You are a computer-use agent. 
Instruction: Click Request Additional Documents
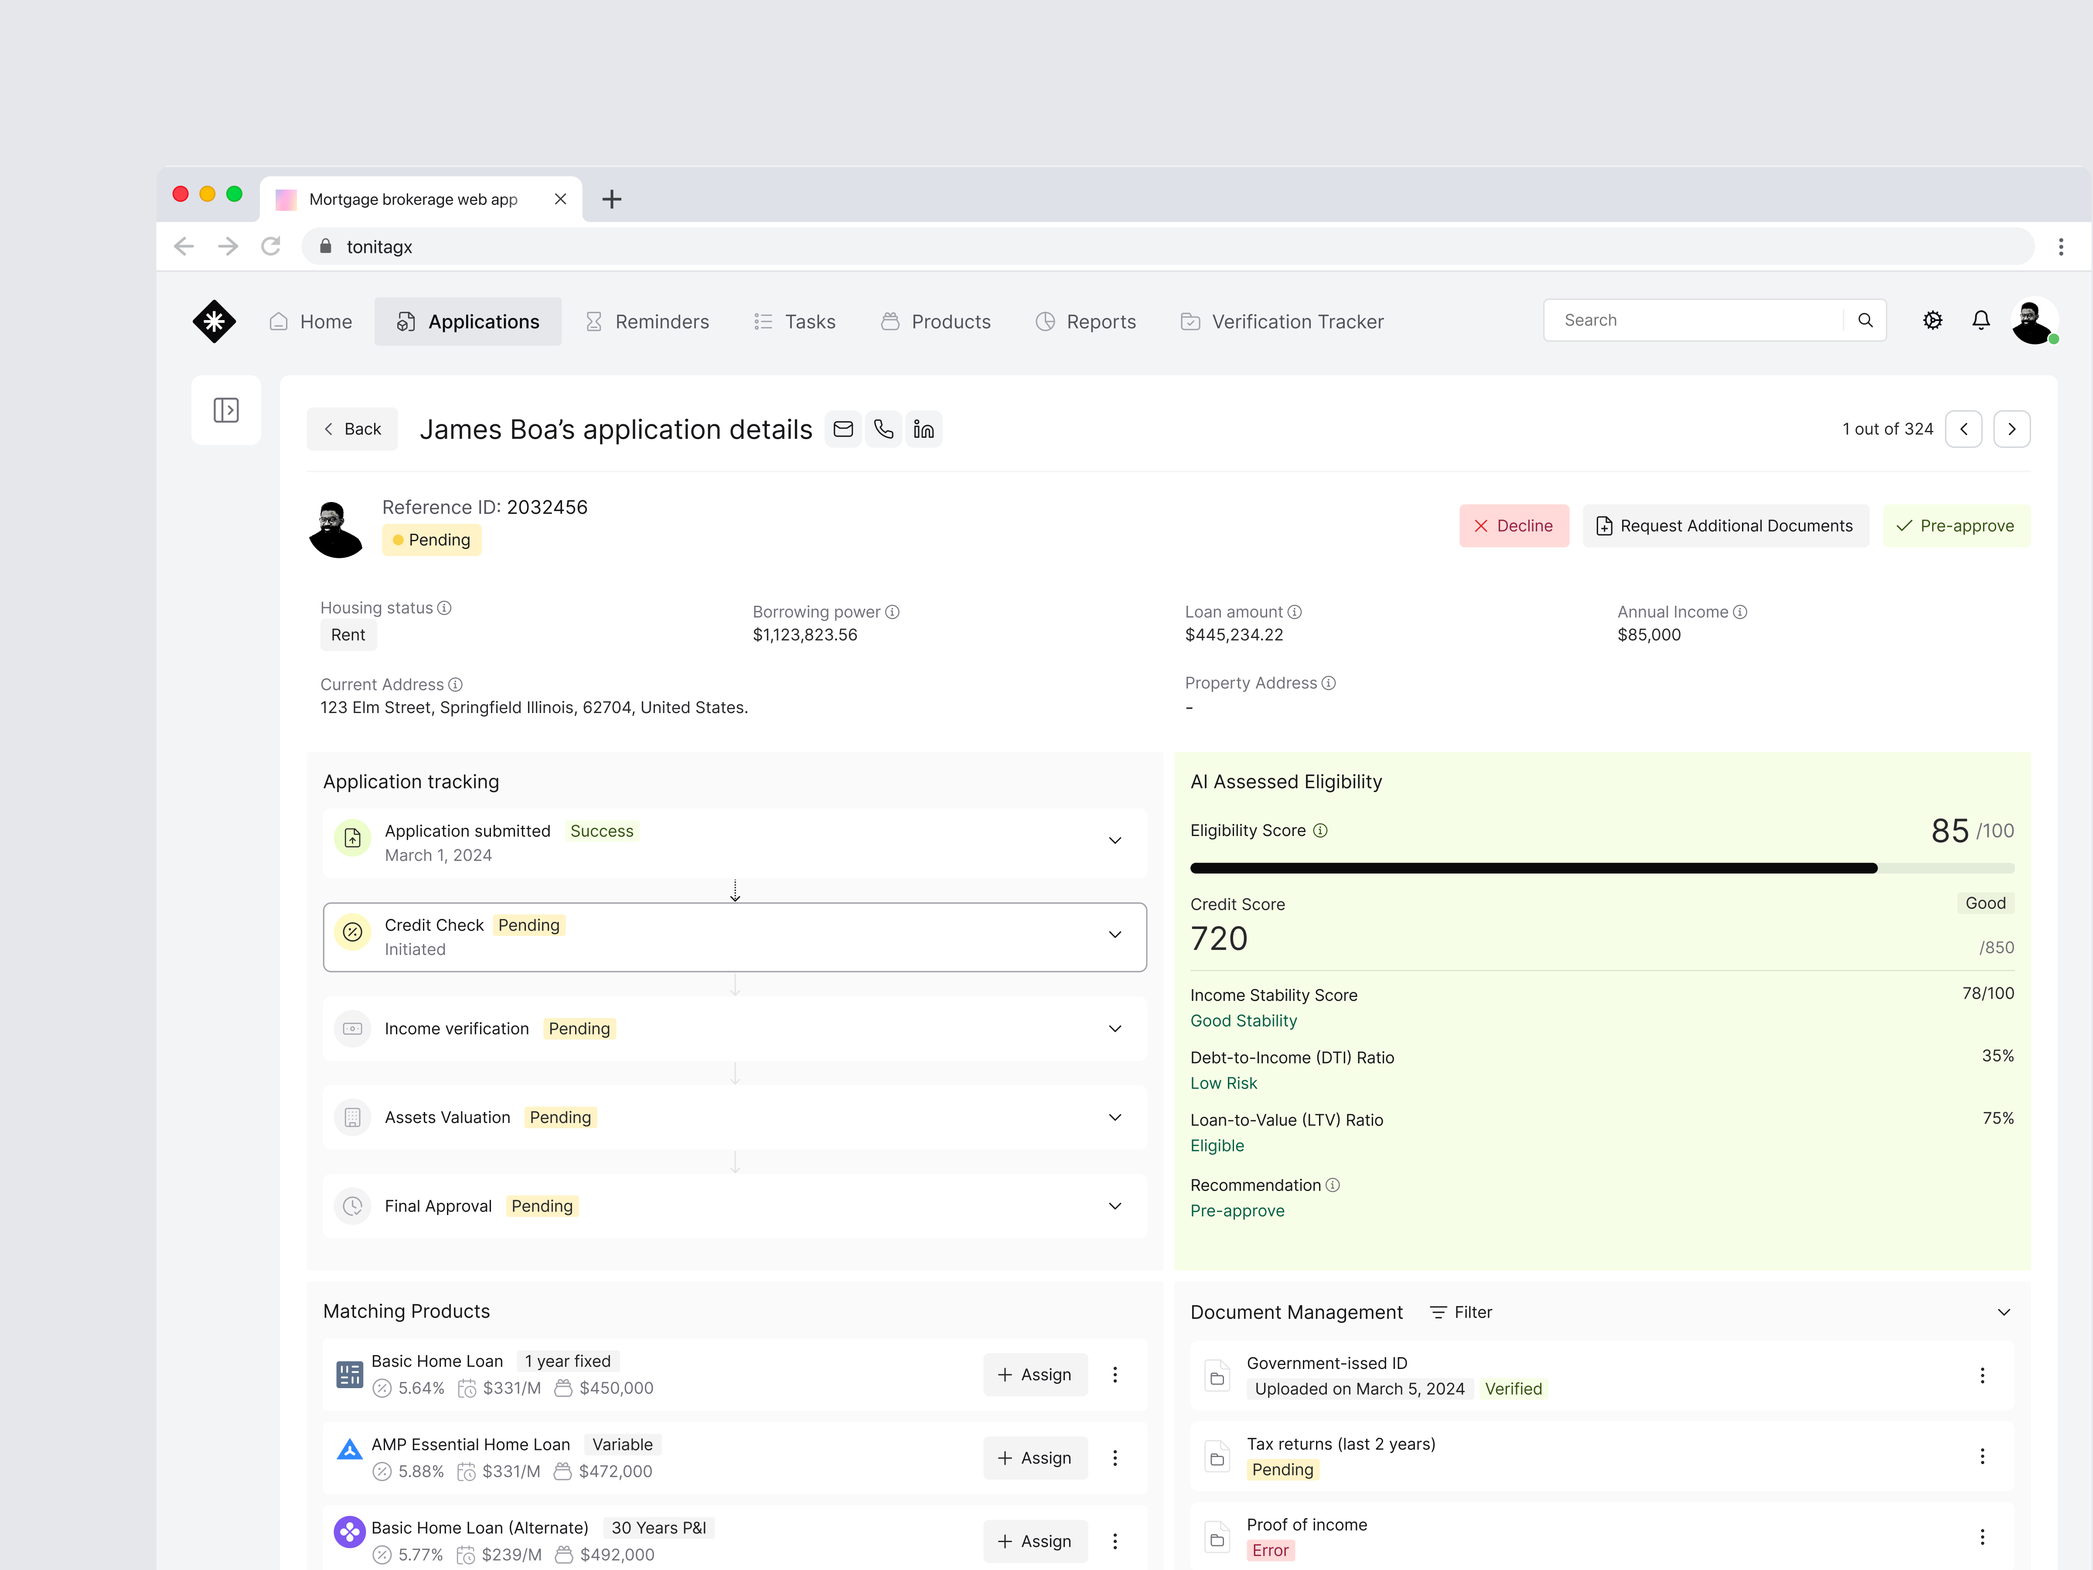tap(1725, 525)
